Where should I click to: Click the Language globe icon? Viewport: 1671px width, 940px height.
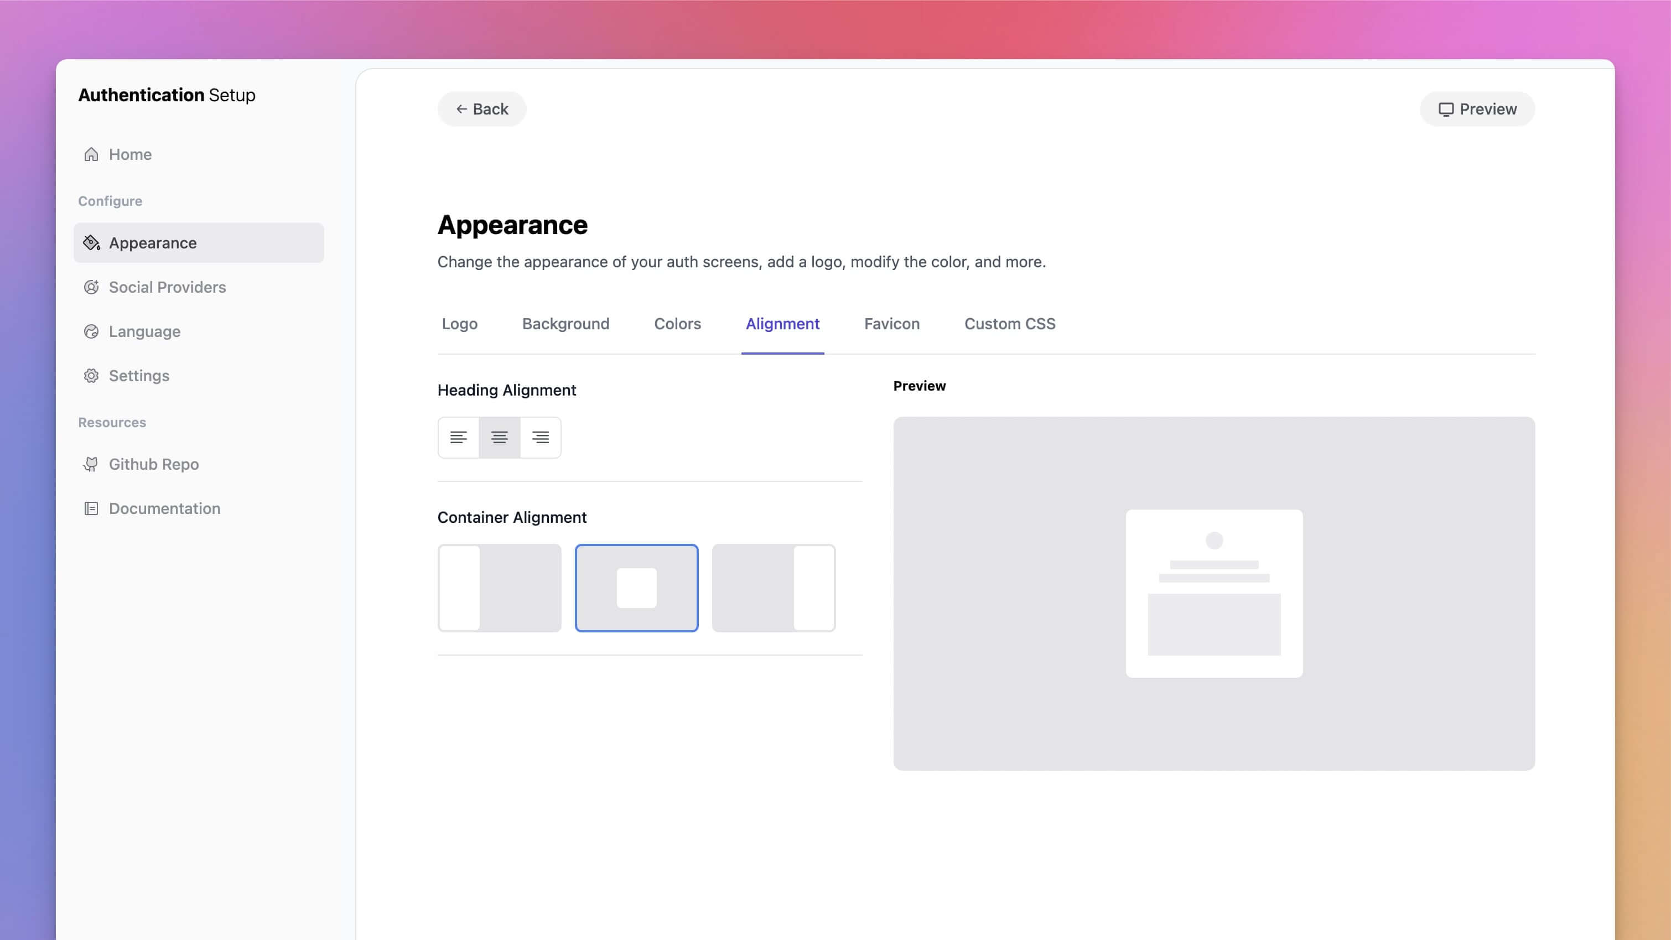tap(91, 331)
